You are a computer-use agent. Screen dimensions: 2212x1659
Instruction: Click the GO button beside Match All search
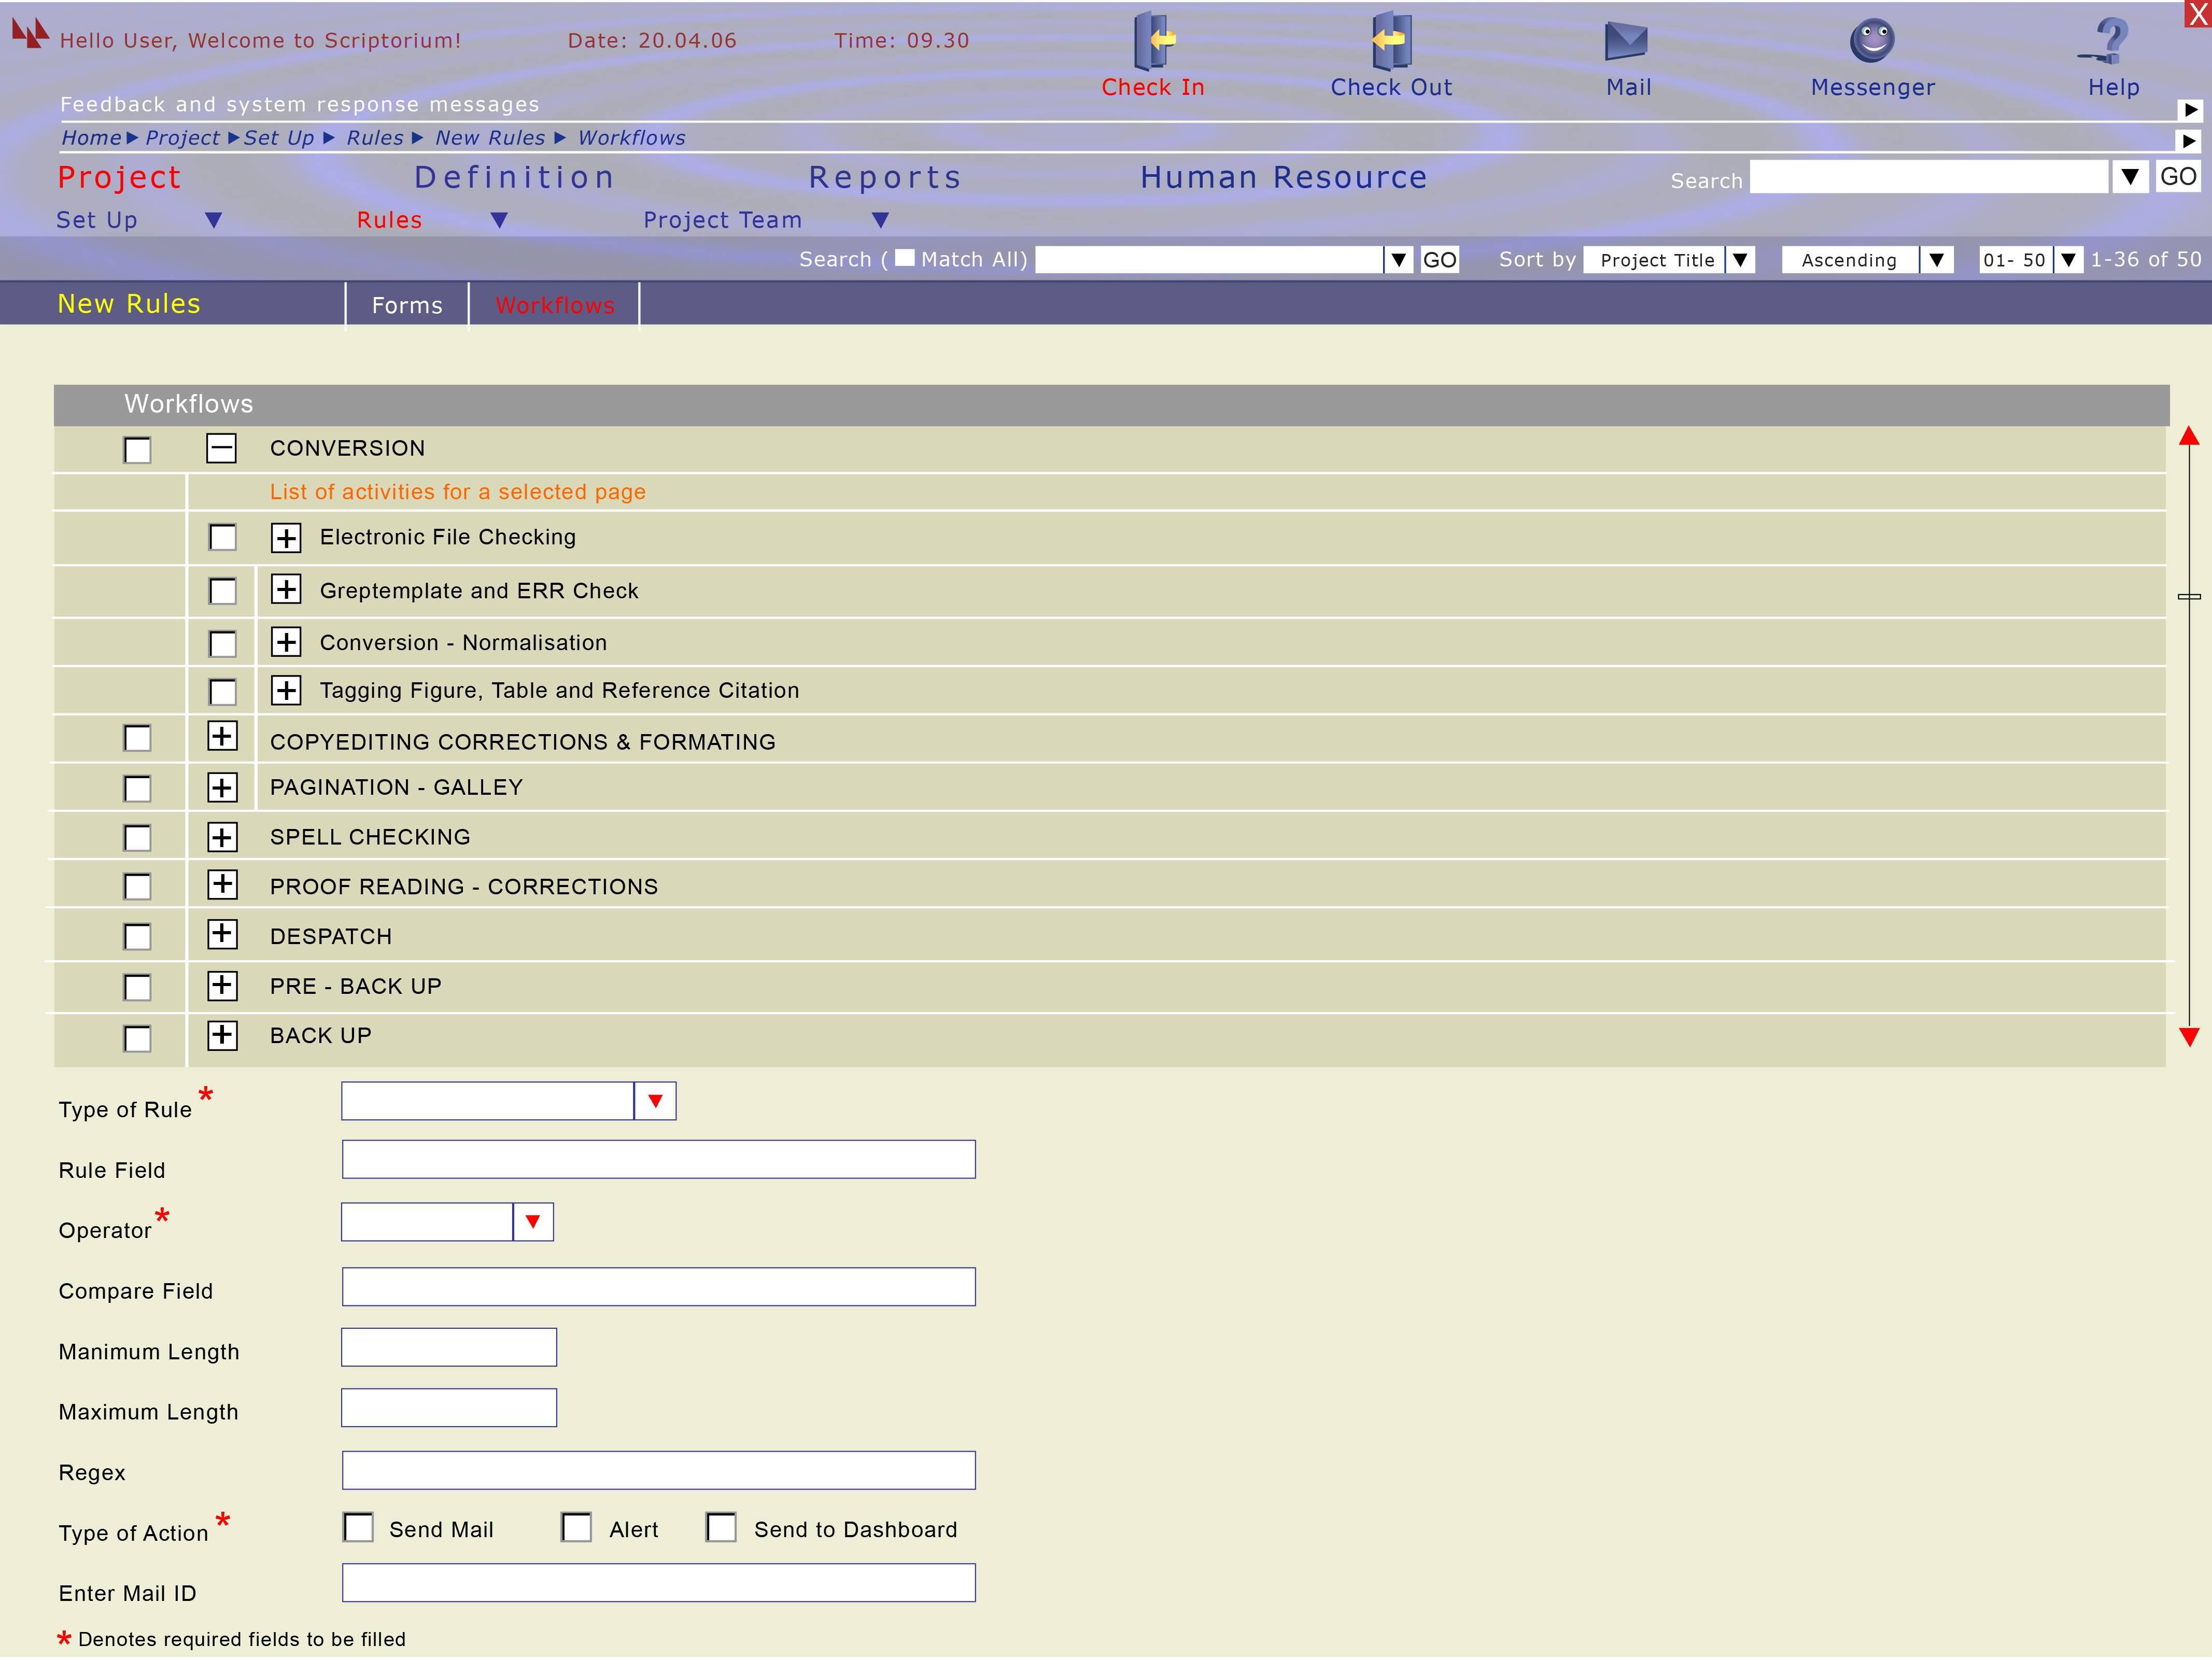[x=1439, y=260]
